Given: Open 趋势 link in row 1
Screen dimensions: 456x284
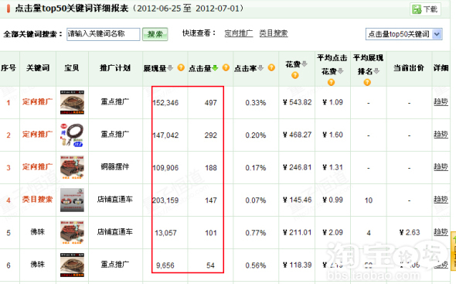Looking at the screenshot, I should [441, 101].
